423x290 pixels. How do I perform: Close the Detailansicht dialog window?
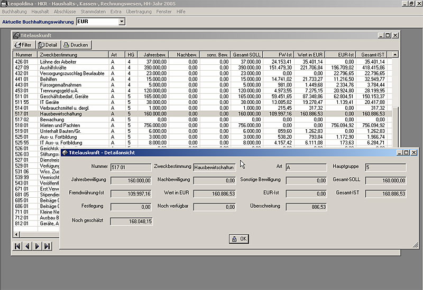click(x=414, y=152)
